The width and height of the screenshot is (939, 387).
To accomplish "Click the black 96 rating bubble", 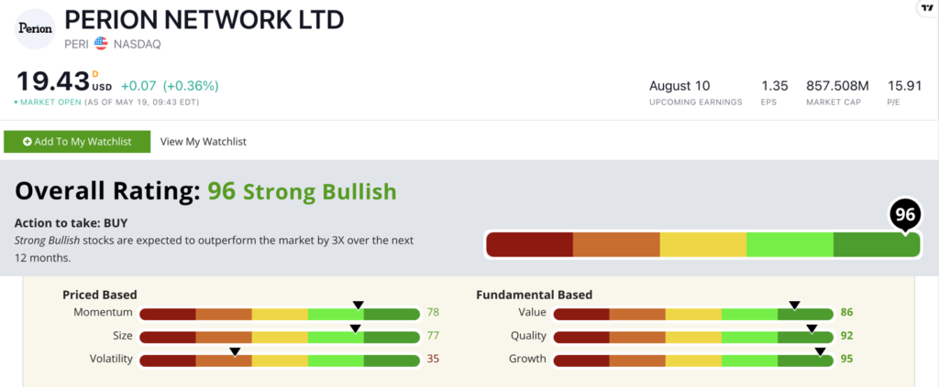I will click(906, 215).
